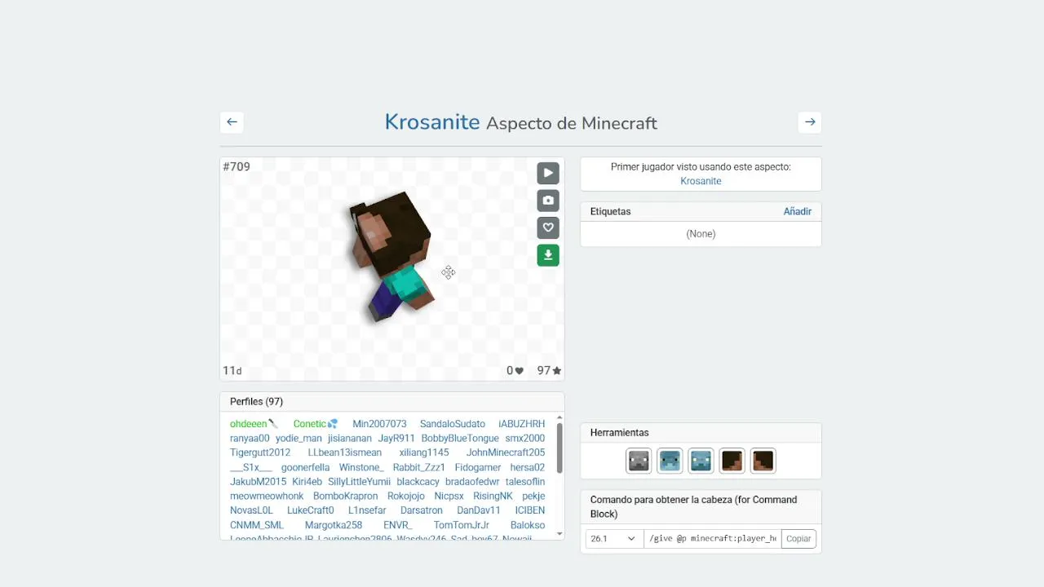The height and width of the screenshot is (587, 1044).
Task: Open the BobbyBlueTongue profile
Action: [x=460, y=439]
